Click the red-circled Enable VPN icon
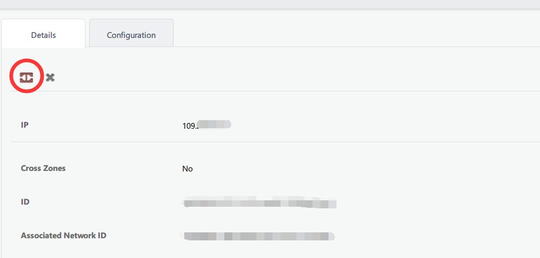 click(26, 77)
